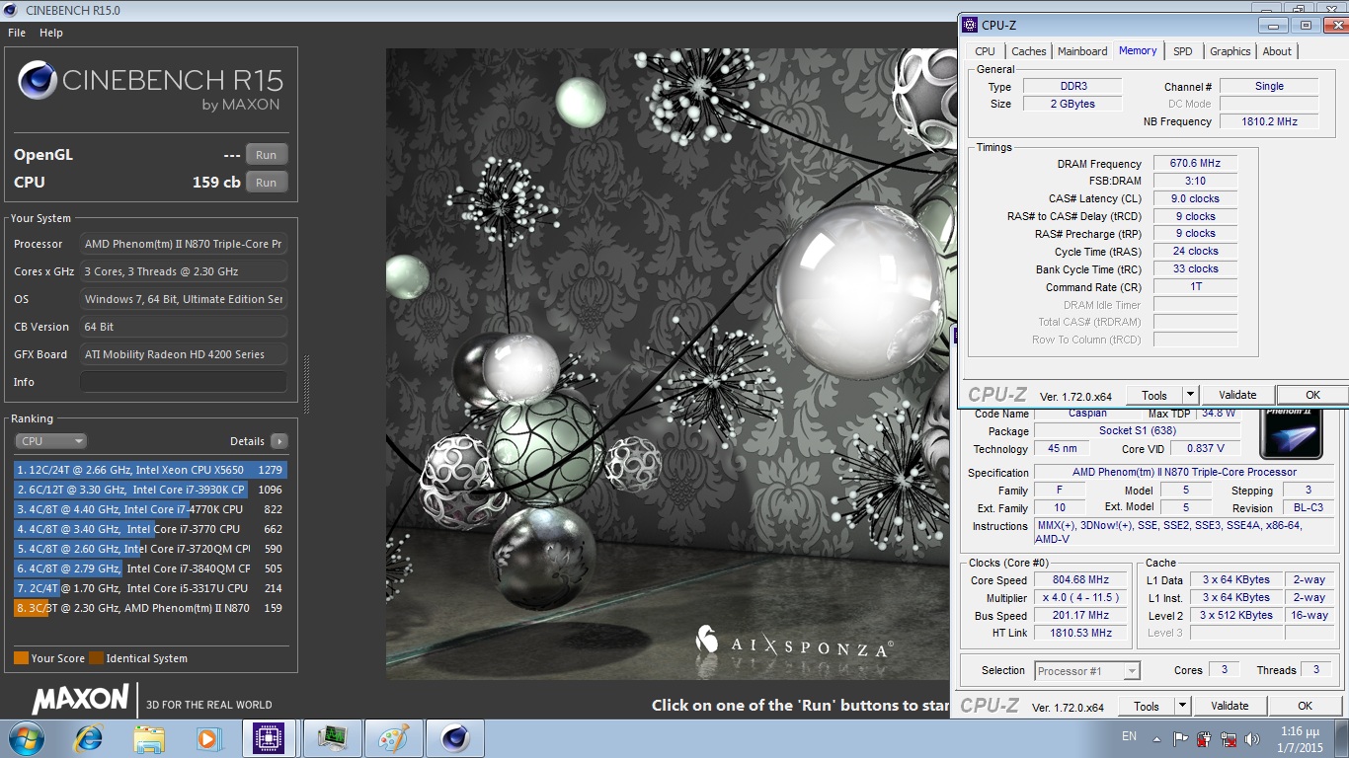Open the About tab in CPU-Z
Viewport: 1349px width, 758px height.
click(x=1277, y=51)
